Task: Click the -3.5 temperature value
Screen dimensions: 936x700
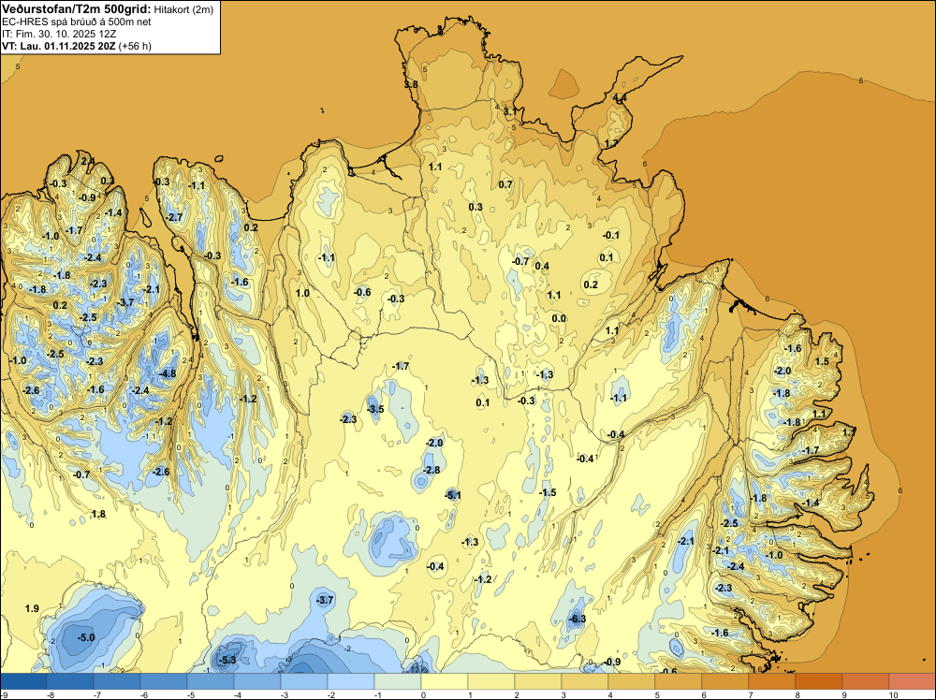Action: (x=375, y=409)
